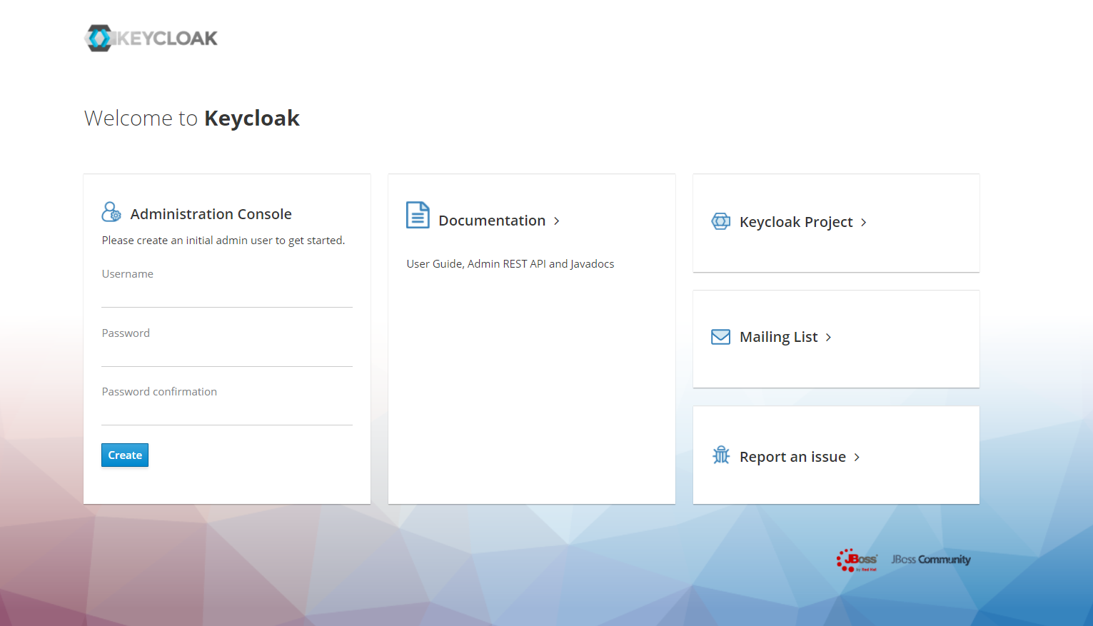Focus the Password input field
Image resolution: width=1093 pixels, height=626 pixels.
pos(227,354)
